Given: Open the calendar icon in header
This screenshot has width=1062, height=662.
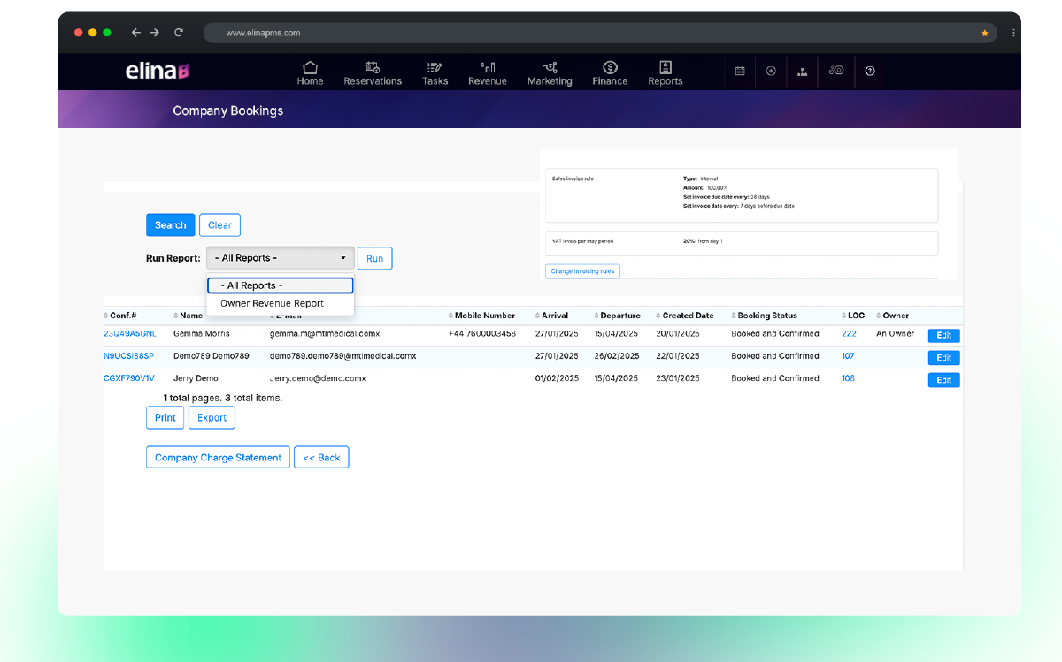Looking at the screenshot, I should click(x=740, y=72).
